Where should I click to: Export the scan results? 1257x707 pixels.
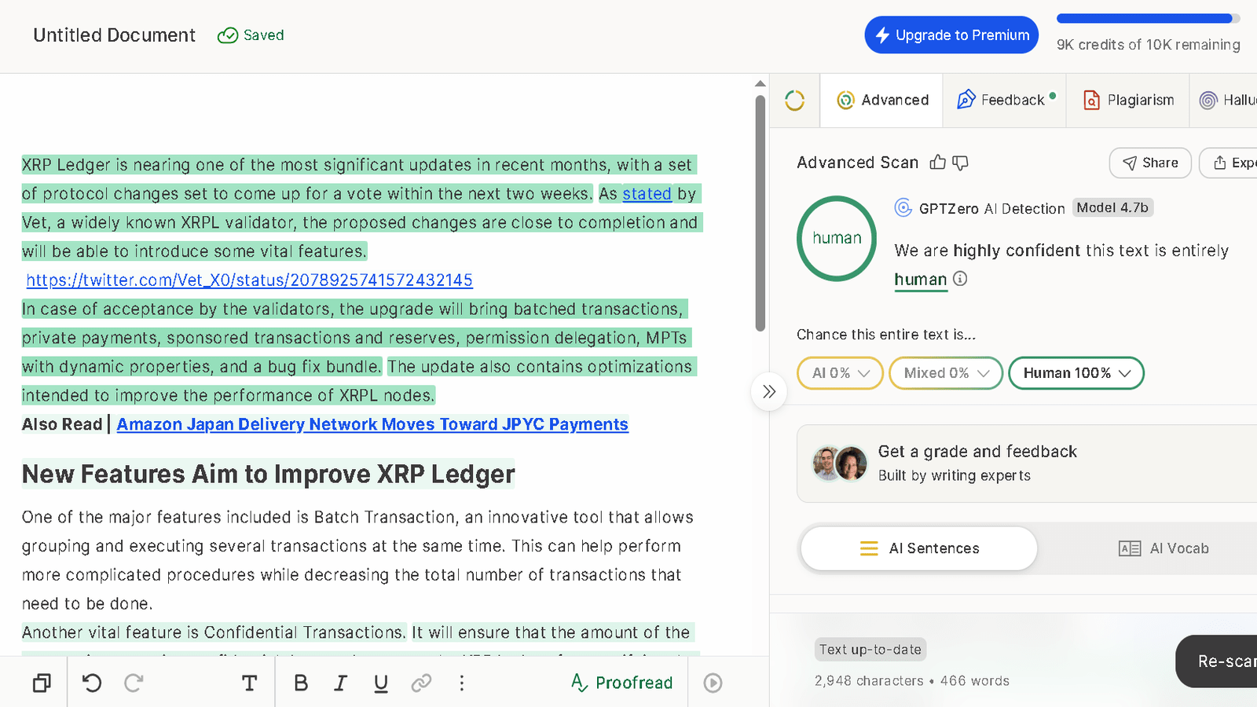(x=1229, y=163)
